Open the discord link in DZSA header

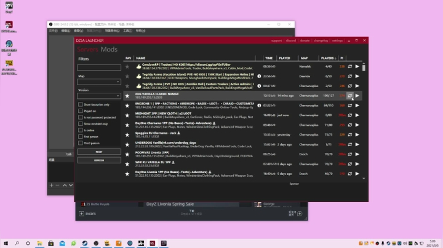click(x=290, y=41)
